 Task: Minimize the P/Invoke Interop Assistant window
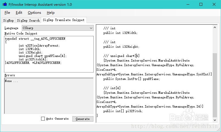coord(188,4)
